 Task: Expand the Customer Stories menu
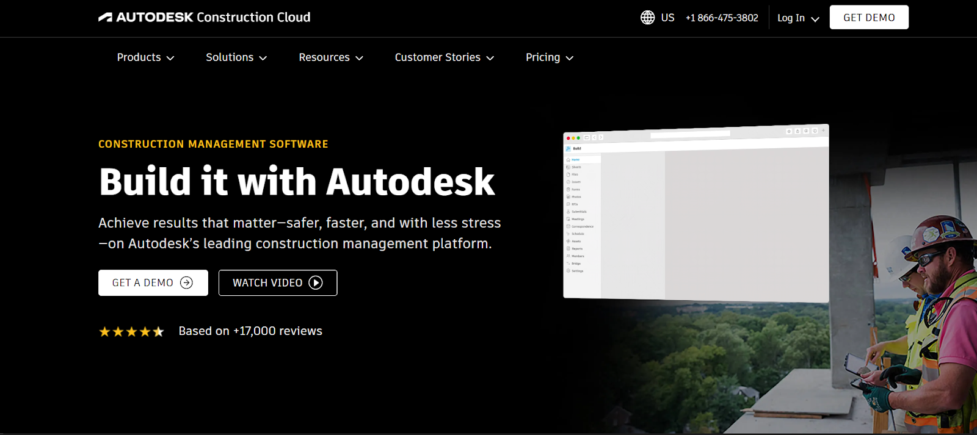445,57
